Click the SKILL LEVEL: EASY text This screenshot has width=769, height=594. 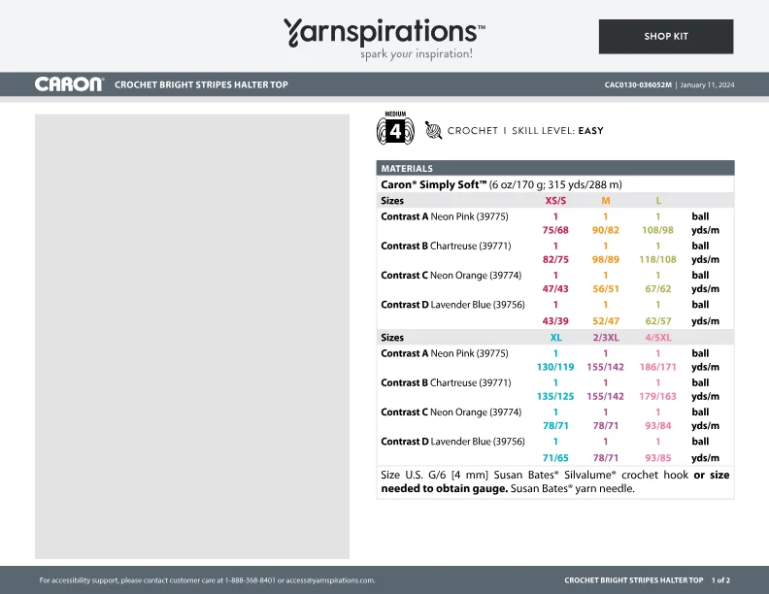point(557,131)
